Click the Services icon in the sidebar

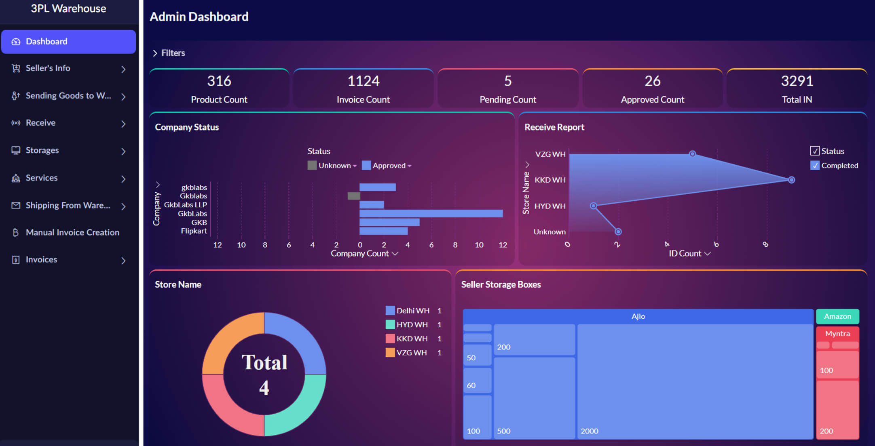[x=16, y=178]
